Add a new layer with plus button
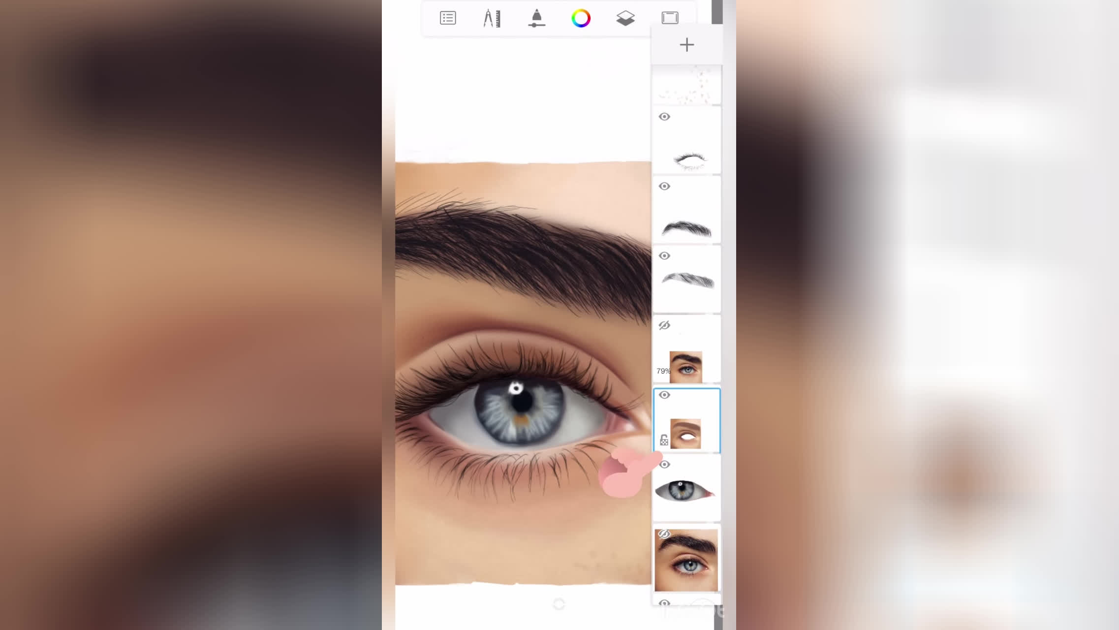The image size is (1119, 630). click(x=686, y=45)
